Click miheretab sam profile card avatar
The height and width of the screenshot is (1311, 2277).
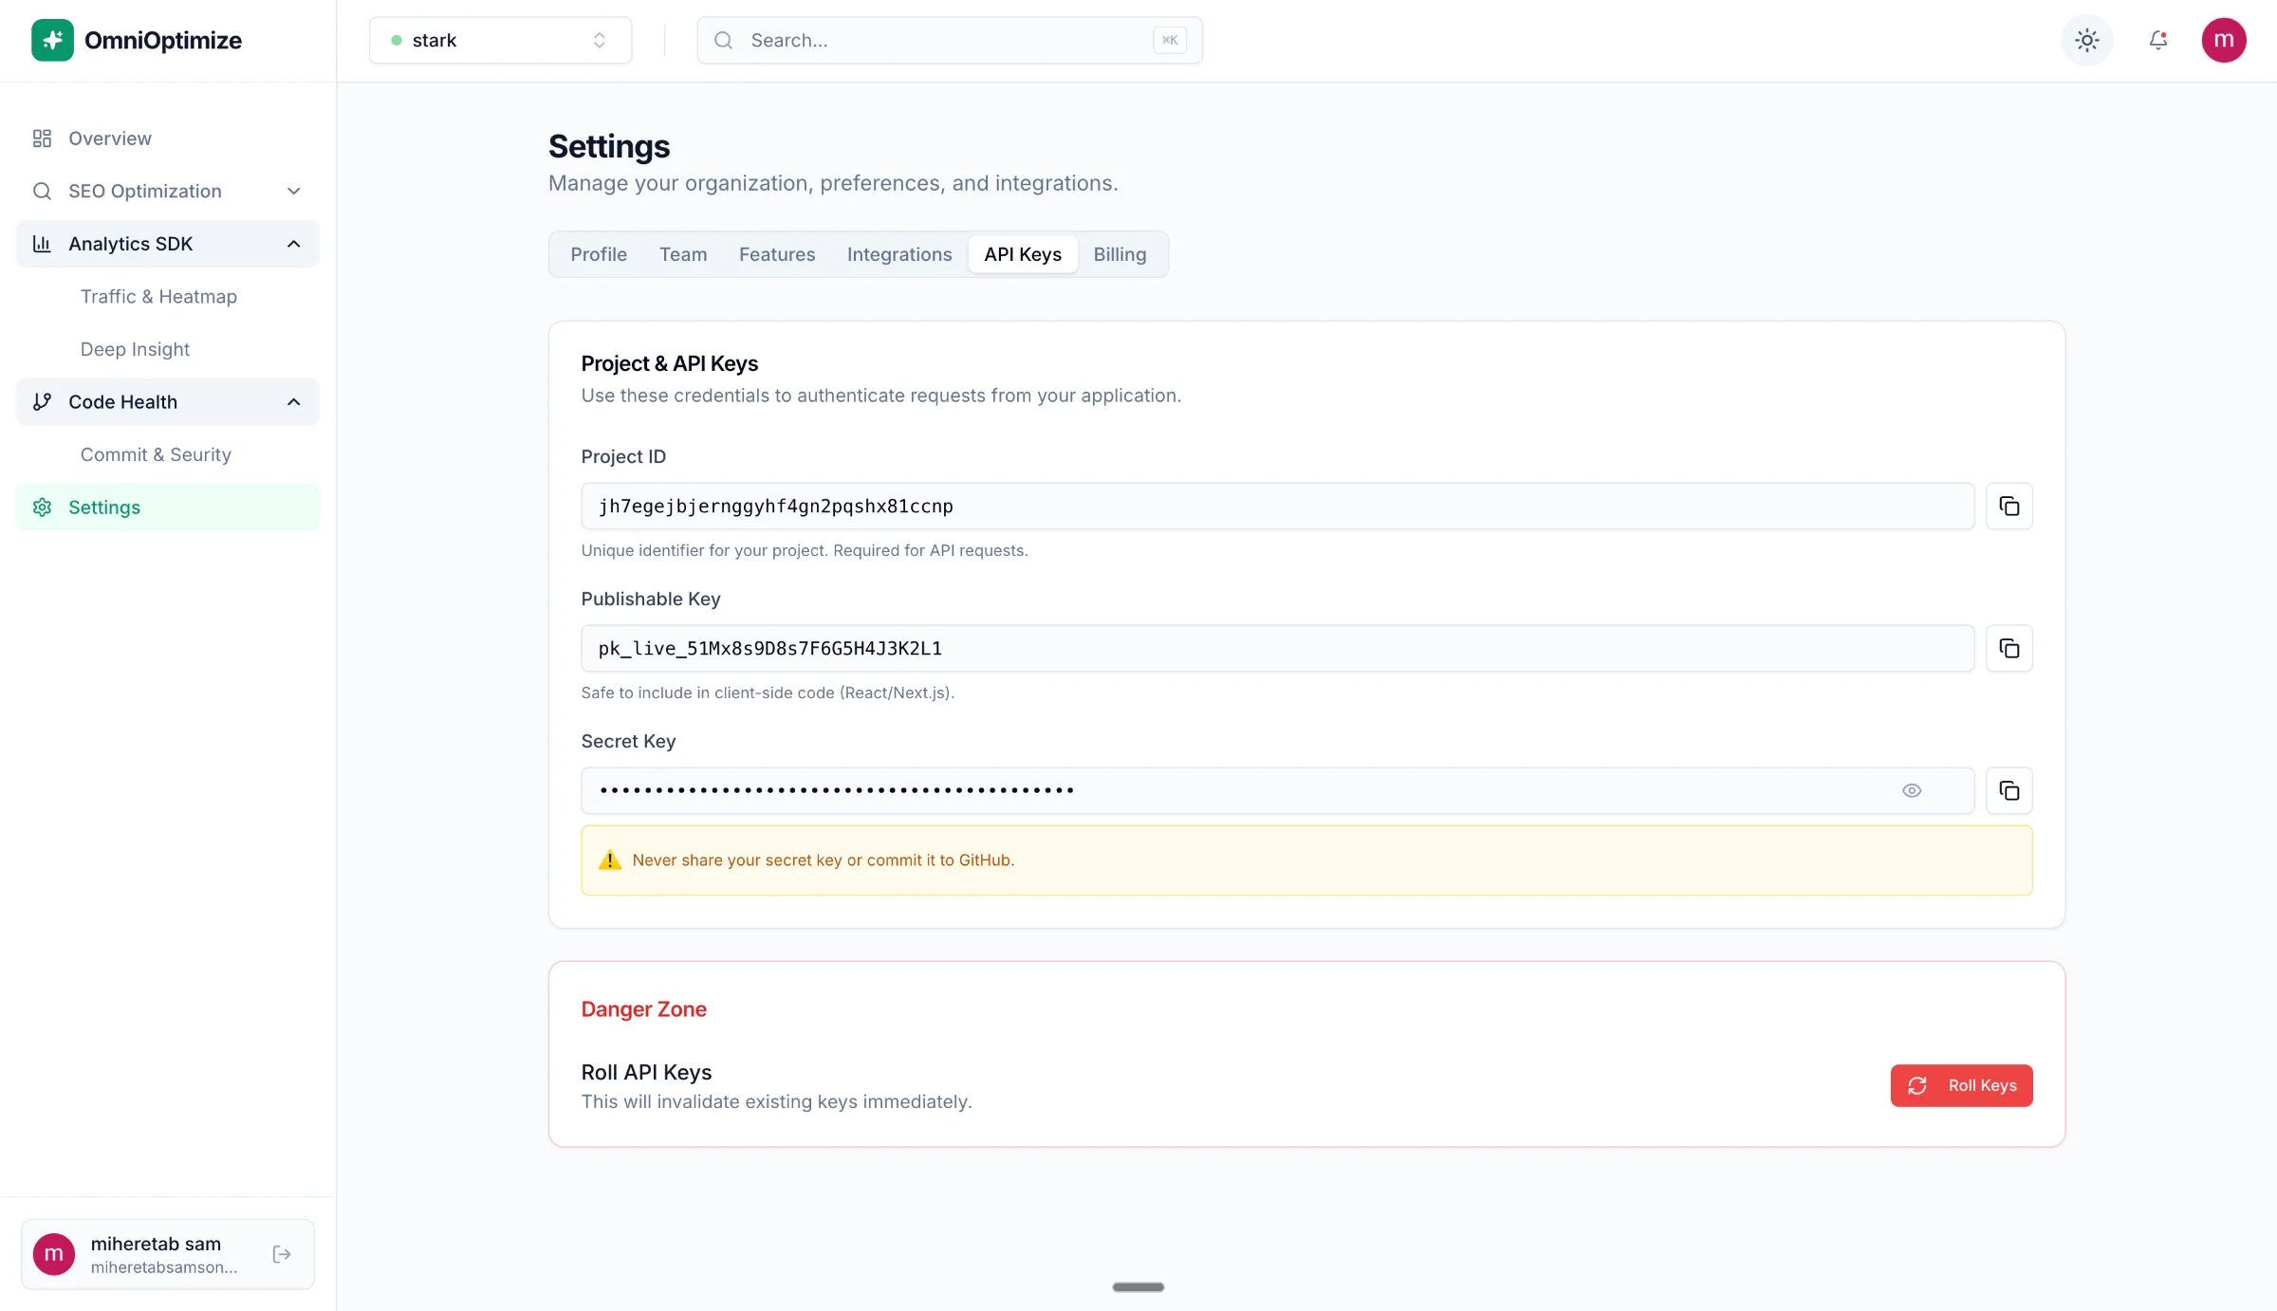[54, 1254]
